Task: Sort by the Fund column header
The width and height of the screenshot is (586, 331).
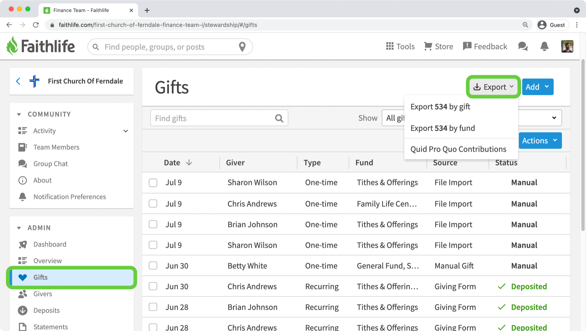Action: point(364,162)
